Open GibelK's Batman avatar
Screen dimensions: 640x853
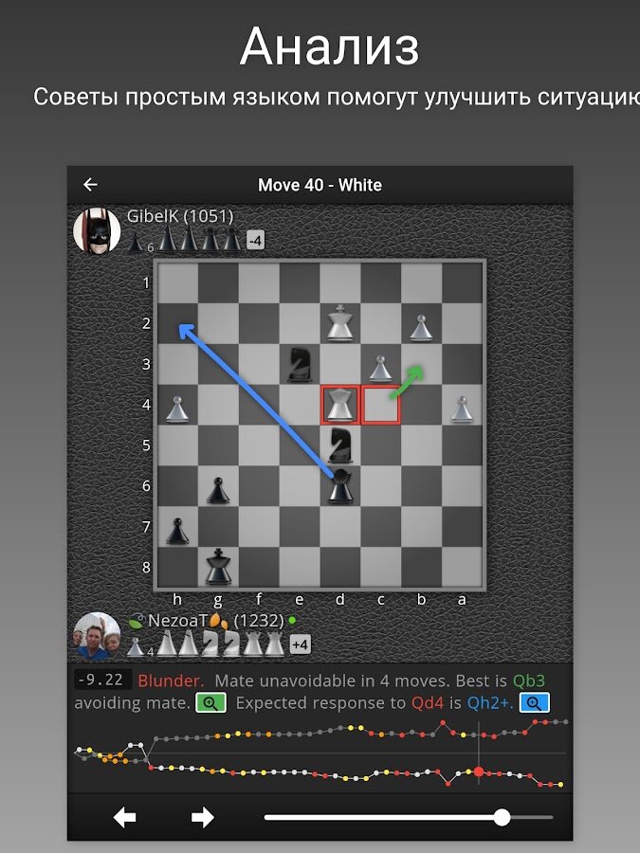(97, 230)
